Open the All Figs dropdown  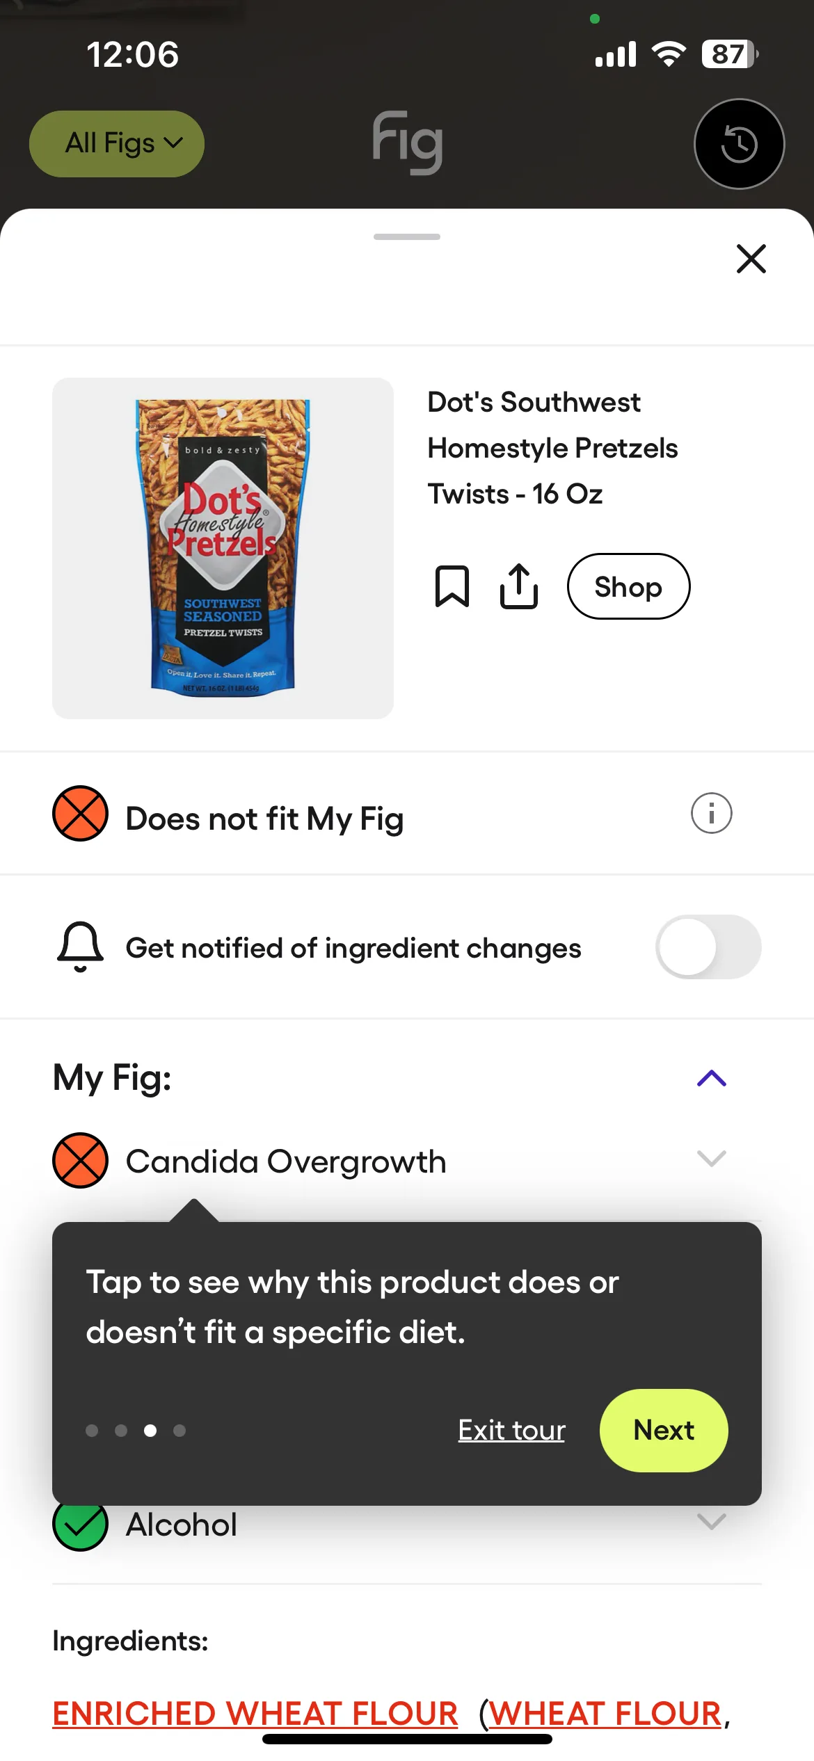(x=117, y=143)
